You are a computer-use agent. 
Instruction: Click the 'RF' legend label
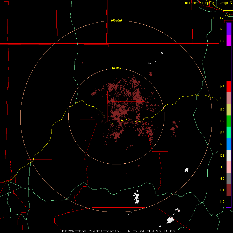(222, 29)
